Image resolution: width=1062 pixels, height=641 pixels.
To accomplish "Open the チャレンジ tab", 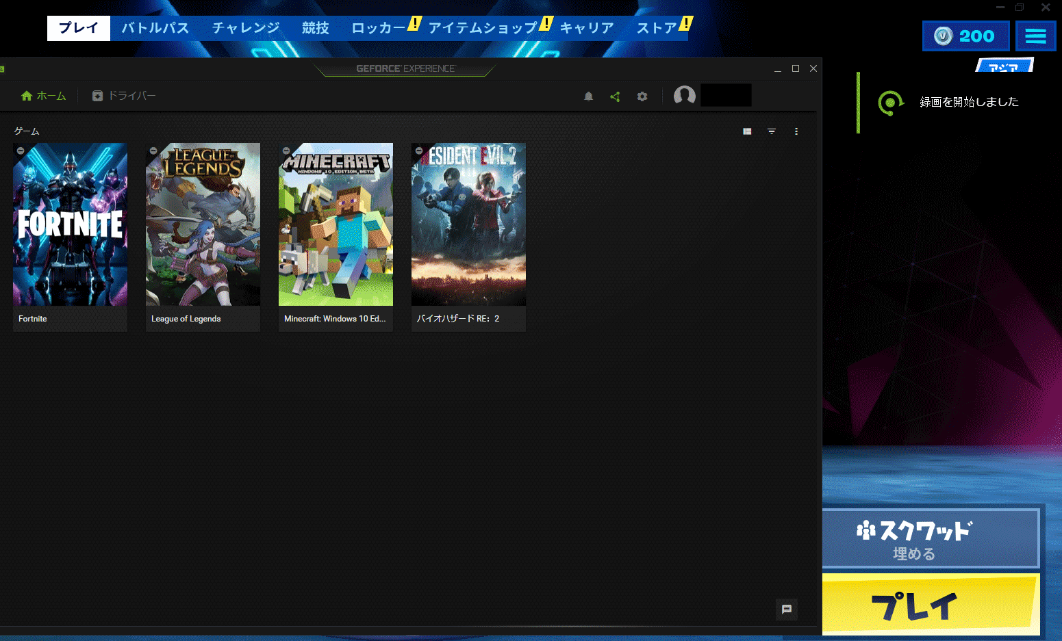I will (x=246, y=28).
